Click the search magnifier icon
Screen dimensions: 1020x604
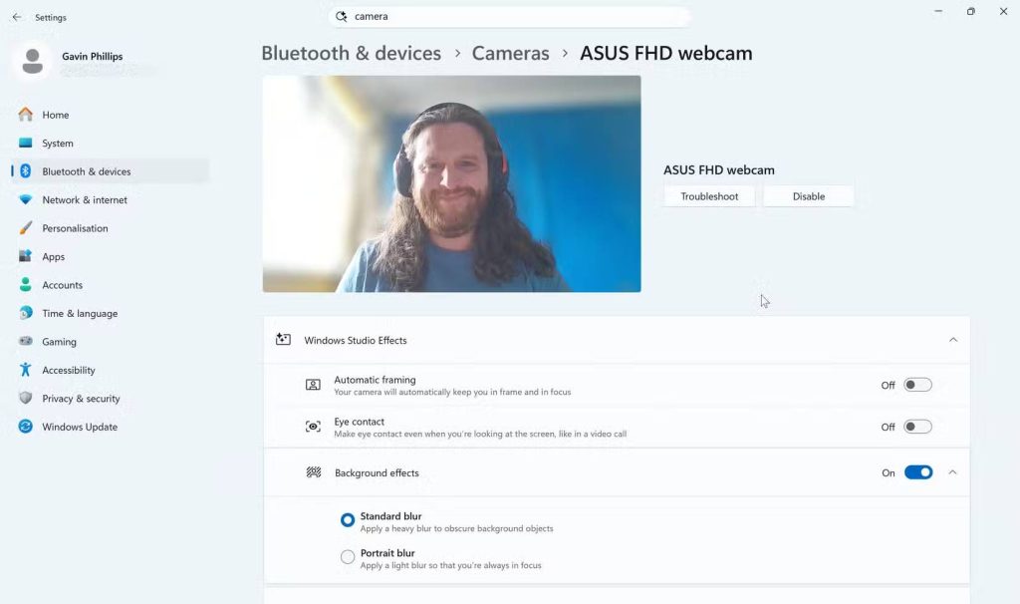pos(341,16)
